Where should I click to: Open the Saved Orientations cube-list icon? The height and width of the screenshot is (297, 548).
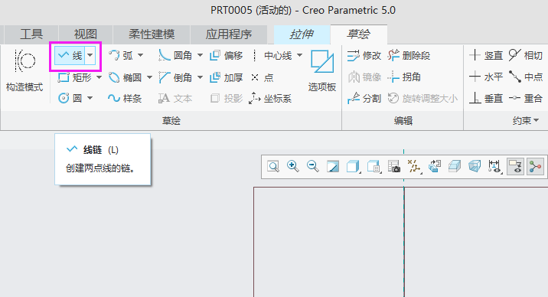(373, 167)
